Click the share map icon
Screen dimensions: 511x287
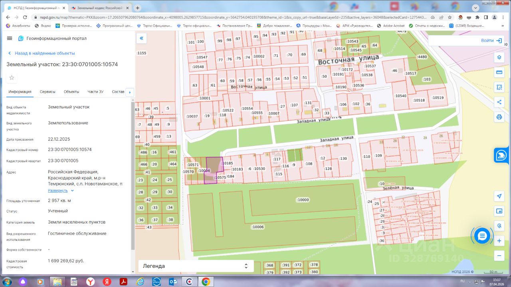(x=499, y=102)
